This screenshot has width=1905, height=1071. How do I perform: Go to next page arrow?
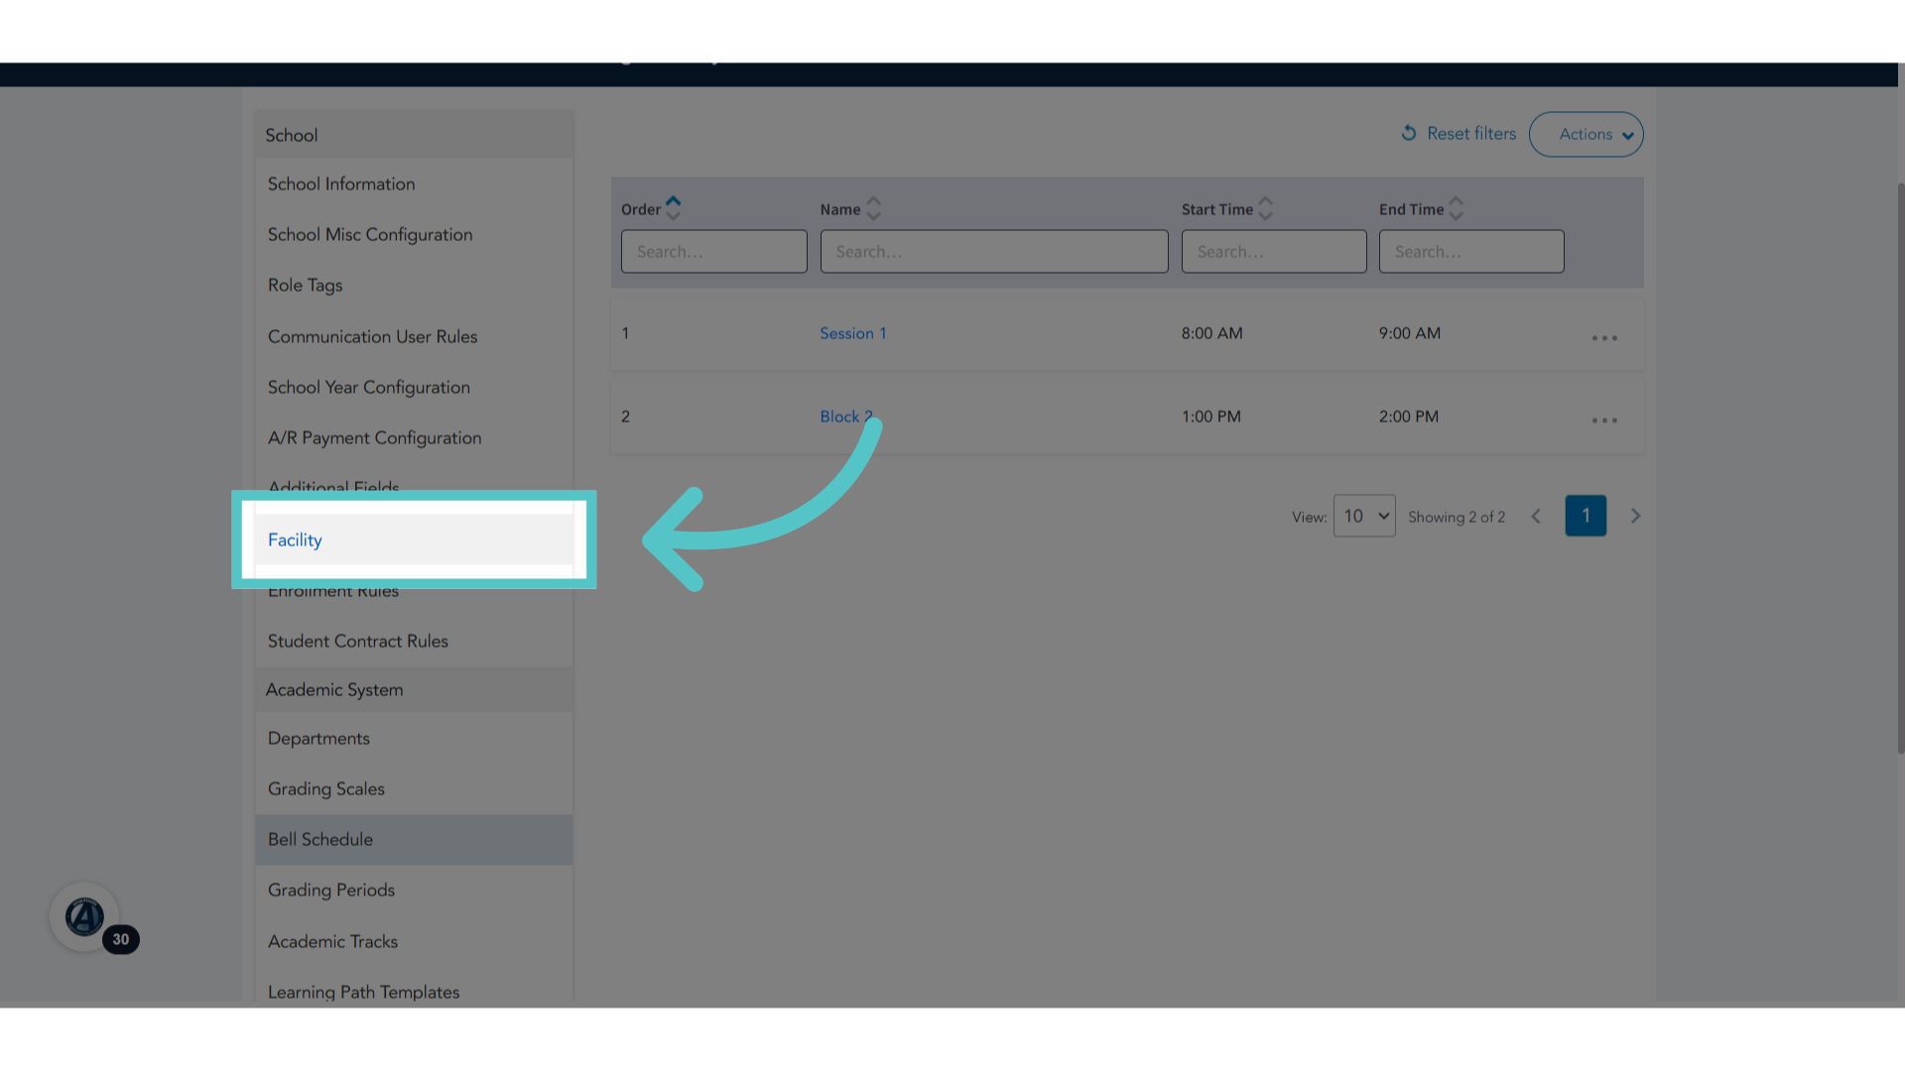click(1635, 516)
